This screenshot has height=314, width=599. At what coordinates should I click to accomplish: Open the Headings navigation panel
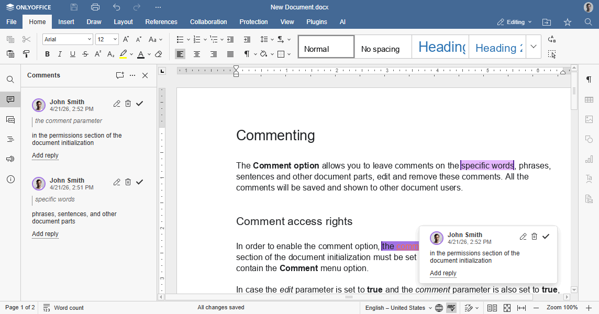pos(10,139)
